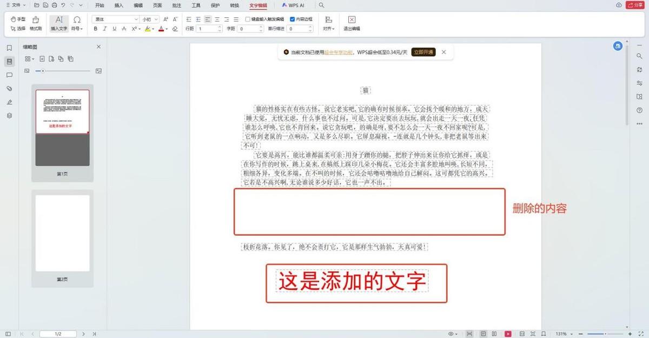Expand the 符号 symbol dropdown
This screenshot has width=649, height=338.
[77, 29]
